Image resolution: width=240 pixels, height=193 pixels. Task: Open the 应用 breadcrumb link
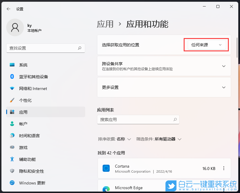[x=105, y=24]
